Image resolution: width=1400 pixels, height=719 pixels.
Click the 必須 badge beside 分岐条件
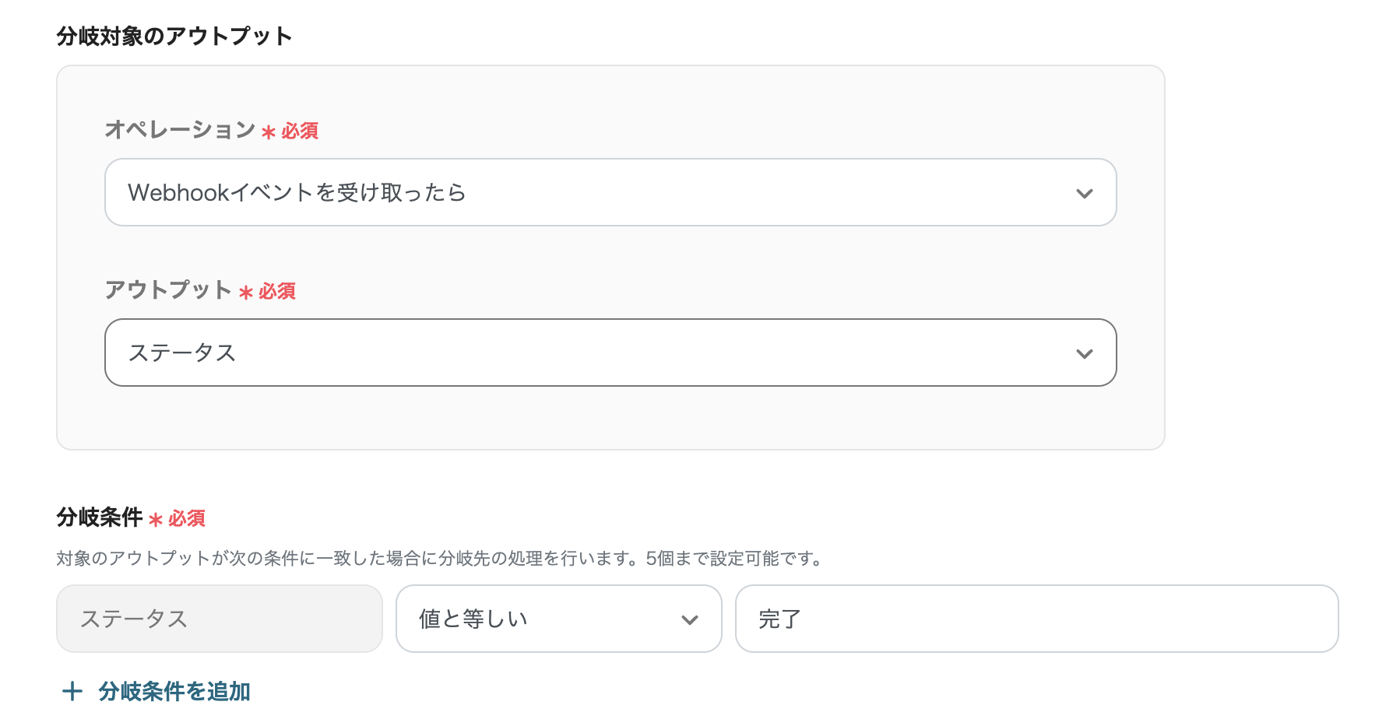[x=186, y=519]
